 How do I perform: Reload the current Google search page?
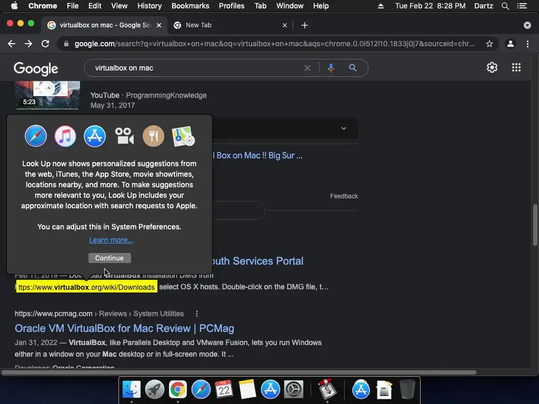(x=45, y=44)
